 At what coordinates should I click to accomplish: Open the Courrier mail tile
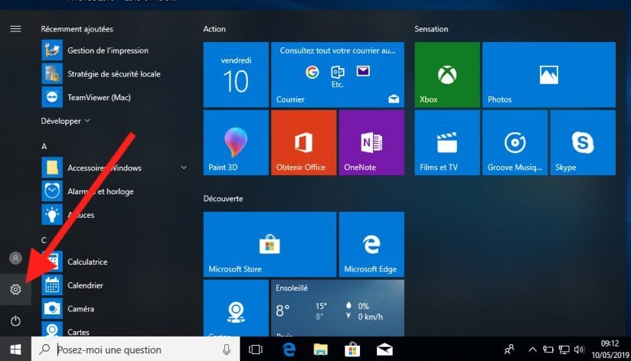point(338,75)
